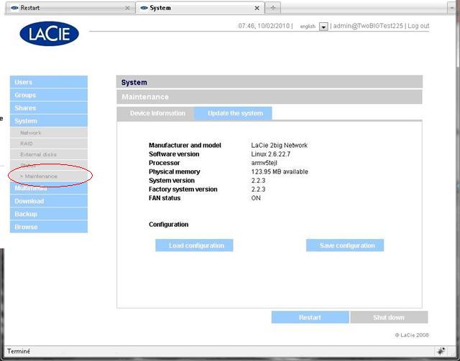Select RAID in the sidebar
Viewport: 460px width, 361px height.
[27, 144]
